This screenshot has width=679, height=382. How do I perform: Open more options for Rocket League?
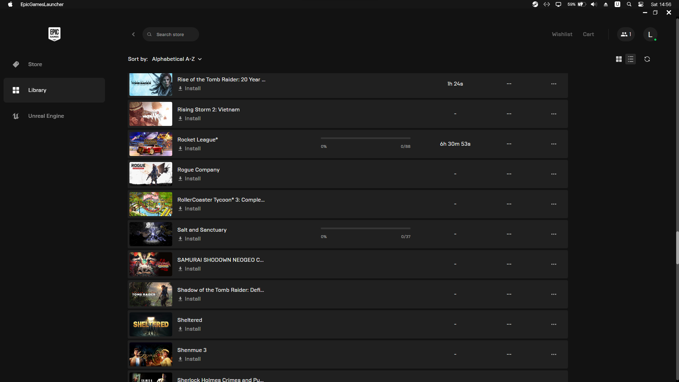553,144
